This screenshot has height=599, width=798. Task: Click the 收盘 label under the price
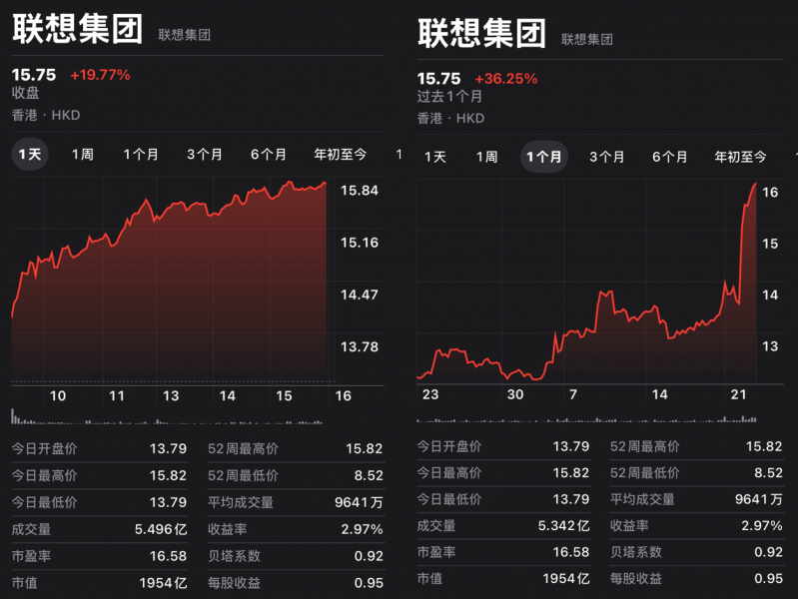tap(25, 93)
